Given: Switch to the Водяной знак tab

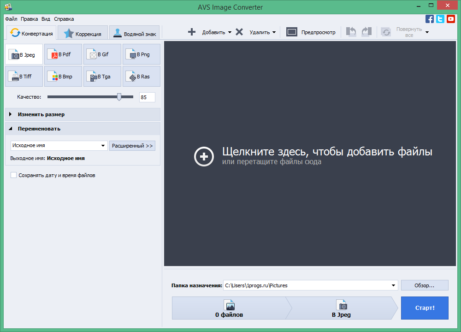Looking at the screenshot, I should (x=134, y=32).
